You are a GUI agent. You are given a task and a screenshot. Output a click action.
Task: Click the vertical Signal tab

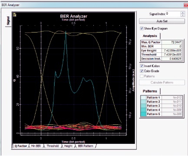pos(8,20)
